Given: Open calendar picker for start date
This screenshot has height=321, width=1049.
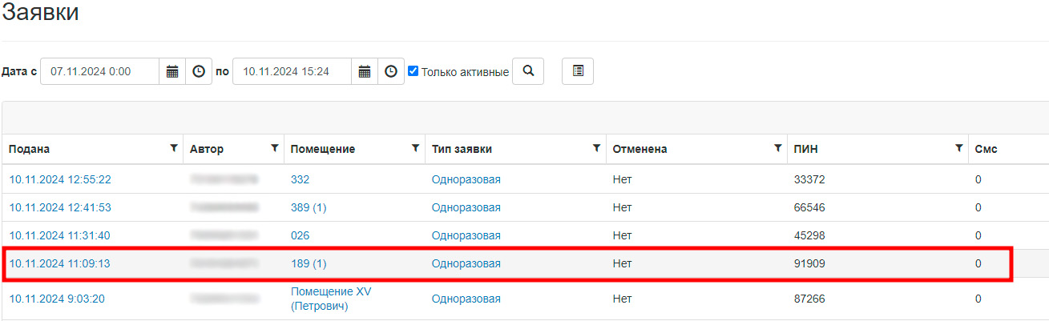Looking at the screenshot, I should 172,71.
